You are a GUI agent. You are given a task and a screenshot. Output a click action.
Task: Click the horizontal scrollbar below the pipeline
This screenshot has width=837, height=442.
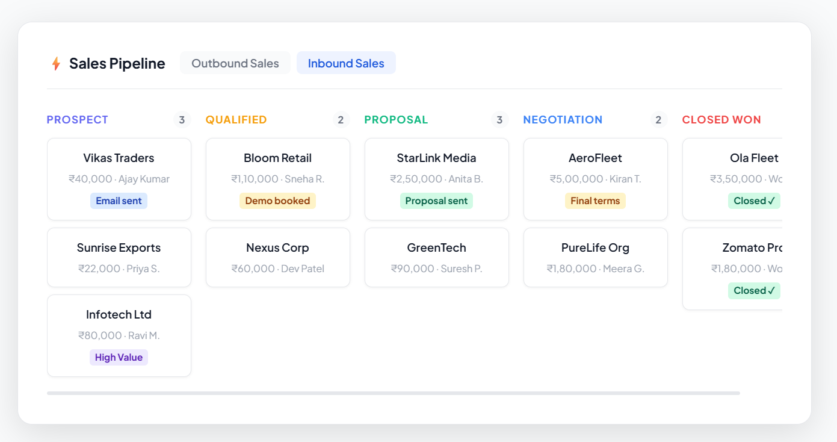click(x=394, y=393)
